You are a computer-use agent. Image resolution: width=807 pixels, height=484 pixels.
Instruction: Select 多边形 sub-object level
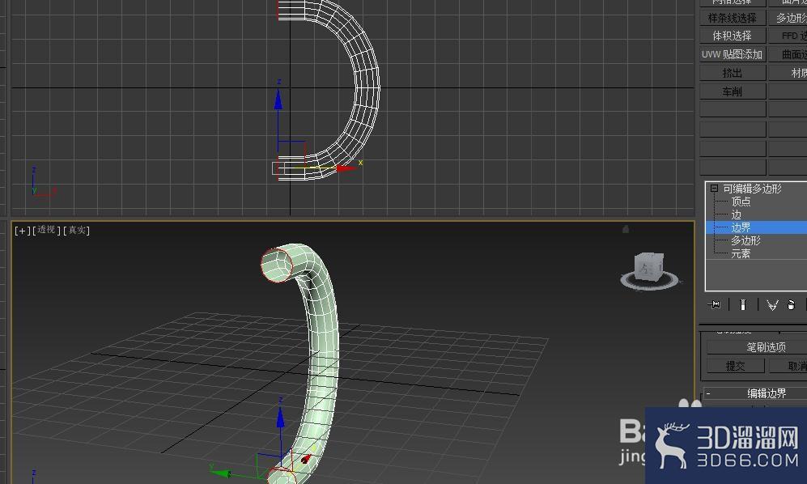tap(745, 240)
